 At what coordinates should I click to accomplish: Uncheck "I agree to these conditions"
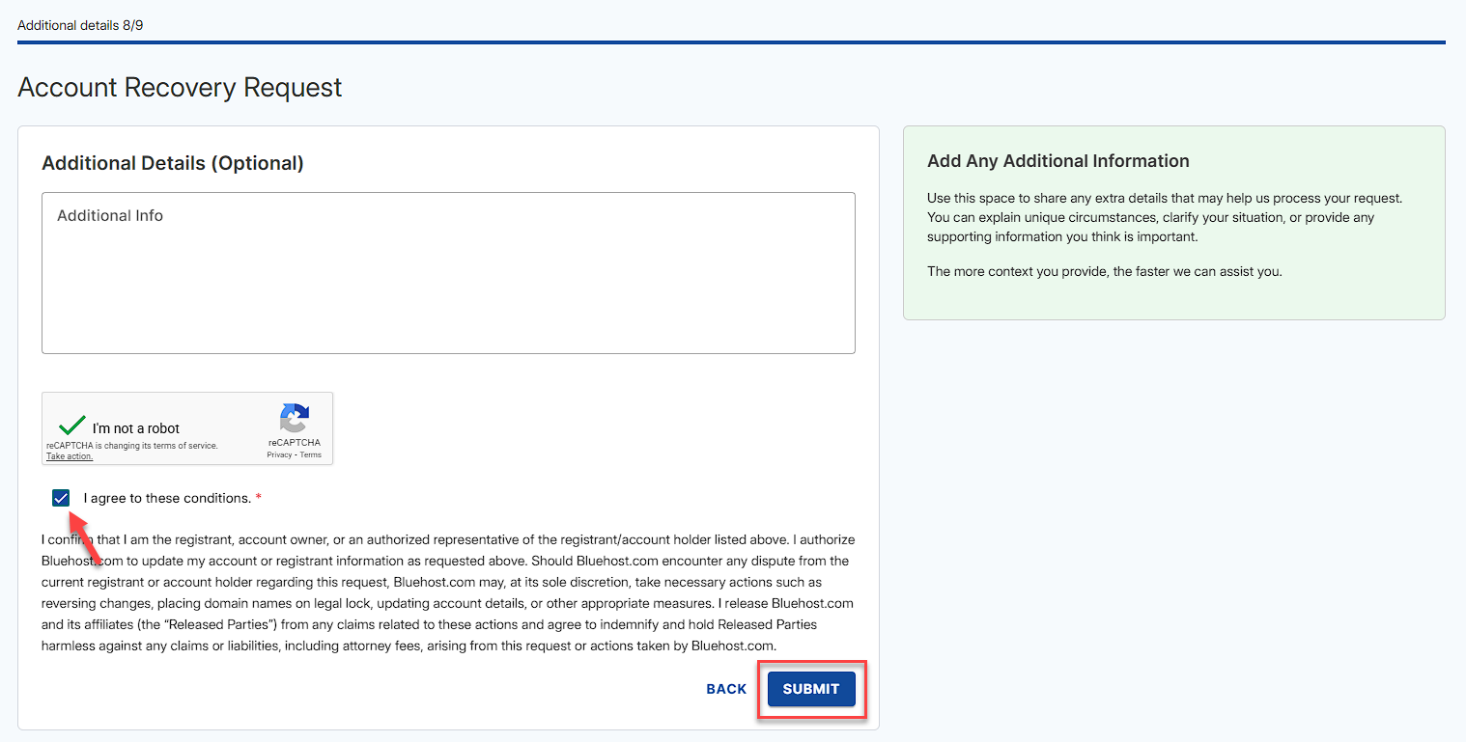point(61,498)
